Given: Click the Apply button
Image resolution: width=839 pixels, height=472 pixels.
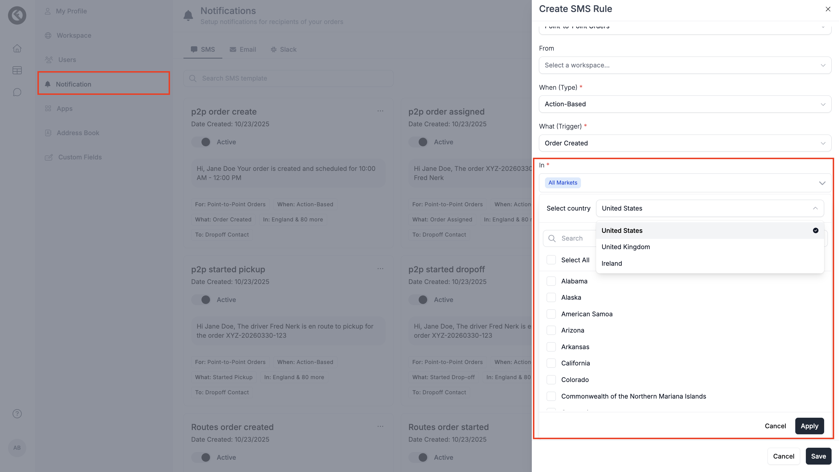Looking at the screenshot, I should tap(809, 426).
